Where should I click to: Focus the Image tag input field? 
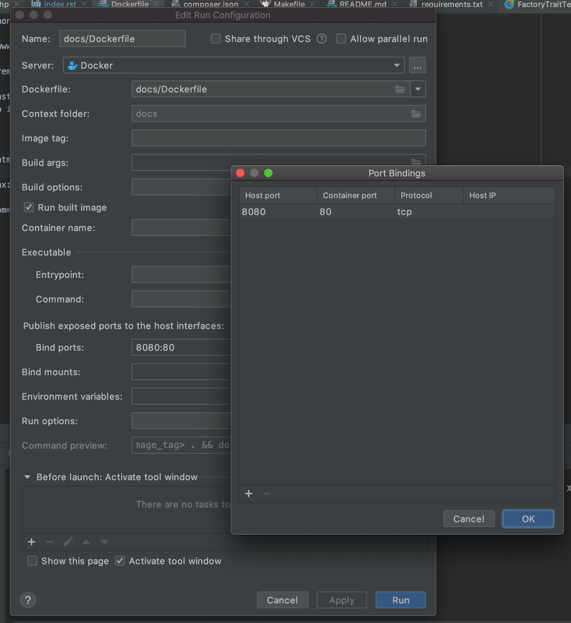[x=278, y=138]
